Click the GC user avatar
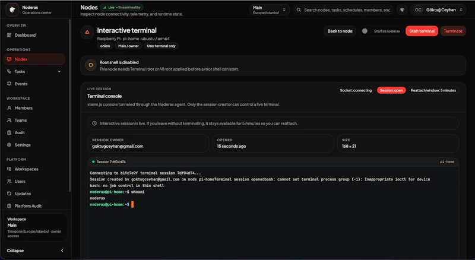The height and width of the screenshot is (260, 475). point(418,9)
